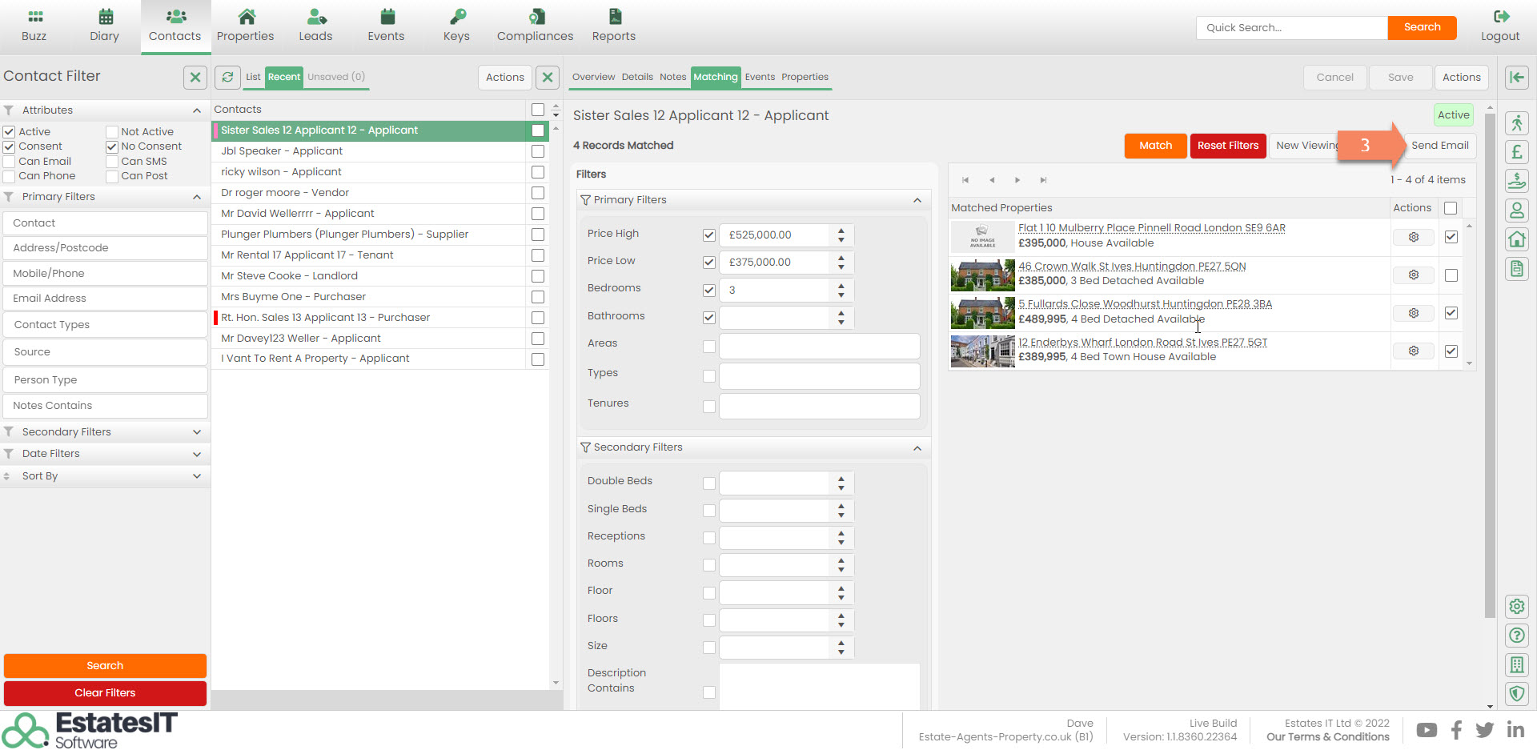Click the YouTube icon in the footer

(1426, 730)
